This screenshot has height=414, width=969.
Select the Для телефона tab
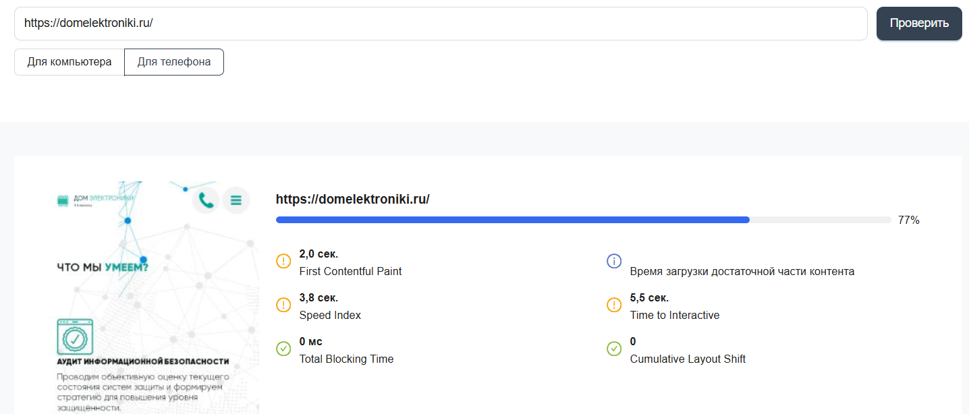[174, 62]
